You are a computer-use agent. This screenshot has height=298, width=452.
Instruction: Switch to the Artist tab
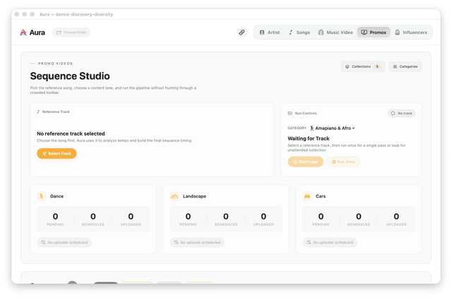click(270, 32)
